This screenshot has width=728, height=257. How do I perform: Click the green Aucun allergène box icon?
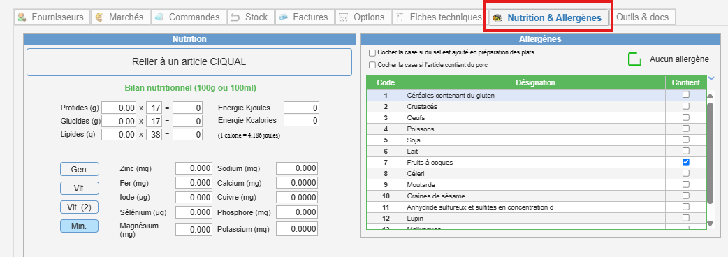point(634,59)
